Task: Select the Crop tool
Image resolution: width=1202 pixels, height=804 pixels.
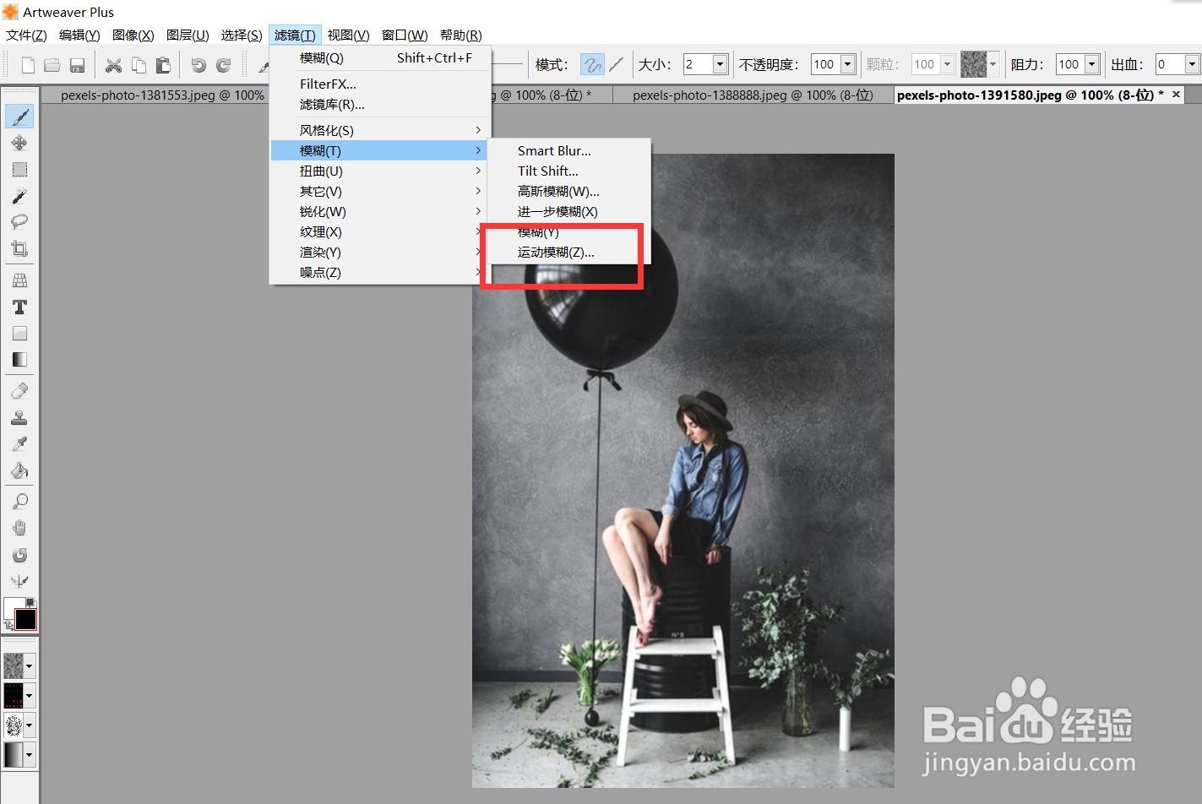Action: (x=19, y=248)
